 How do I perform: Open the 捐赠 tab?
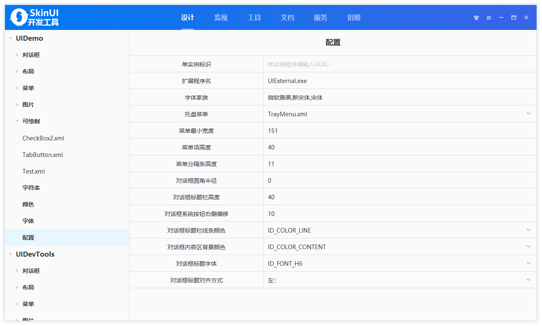[x=354, y=17]
